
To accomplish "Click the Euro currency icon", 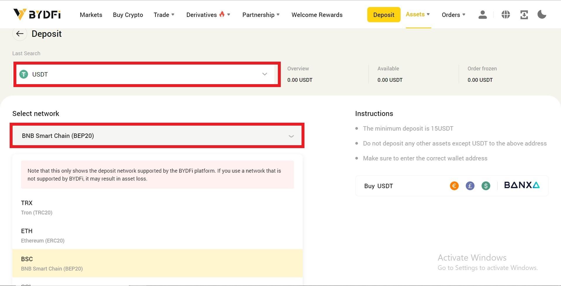I will click(454, 186).
